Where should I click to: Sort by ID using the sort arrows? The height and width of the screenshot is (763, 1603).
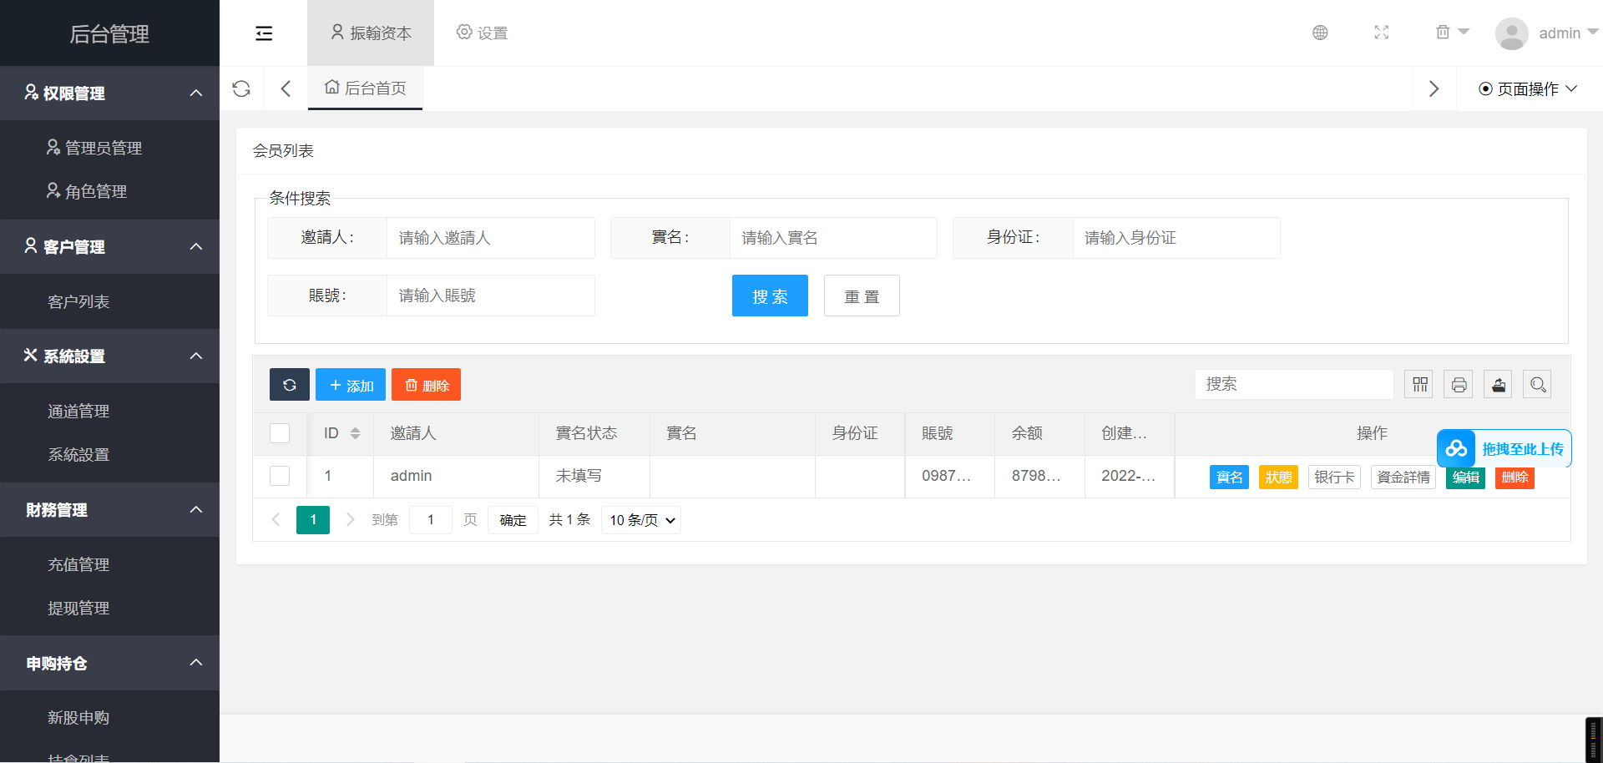(355, 433)
